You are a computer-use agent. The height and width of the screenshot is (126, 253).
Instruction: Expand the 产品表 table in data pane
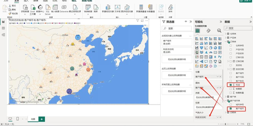(226, 38)
